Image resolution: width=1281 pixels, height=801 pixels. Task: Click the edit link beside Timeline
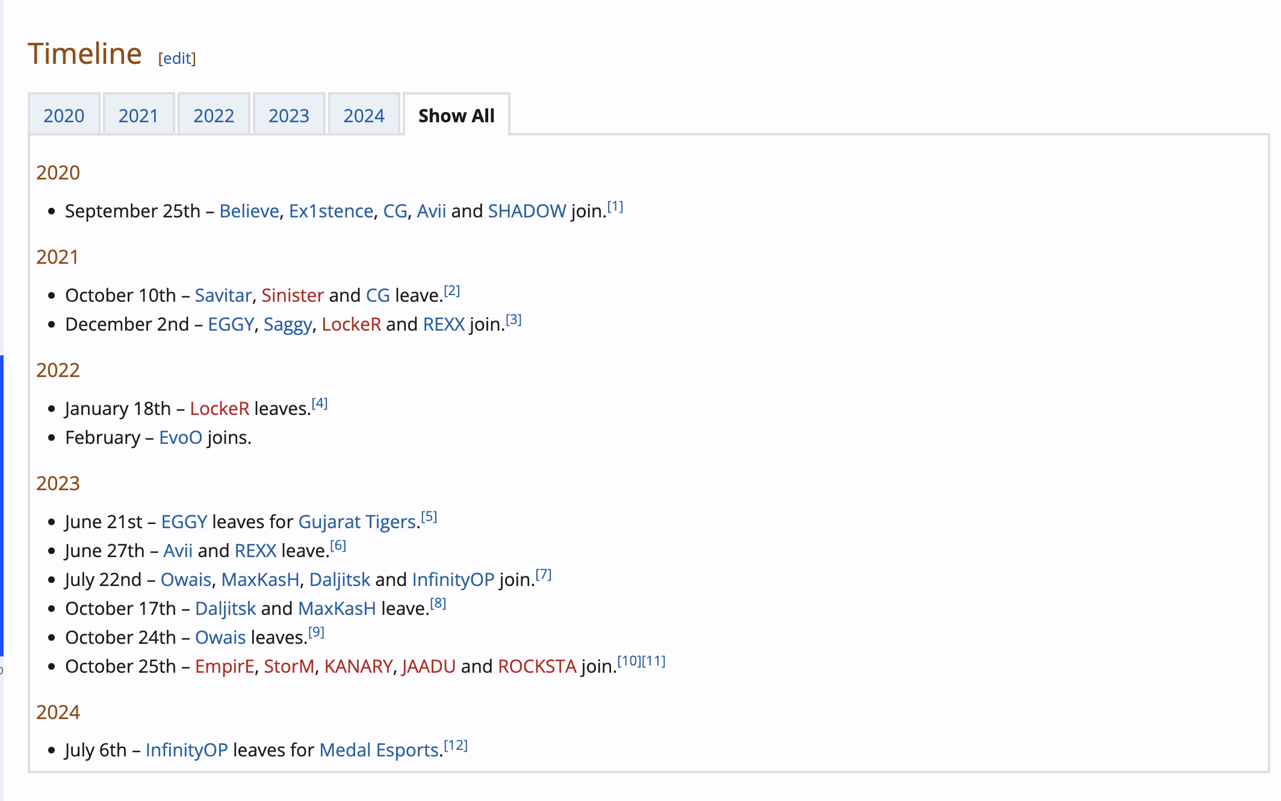[177, 58]
